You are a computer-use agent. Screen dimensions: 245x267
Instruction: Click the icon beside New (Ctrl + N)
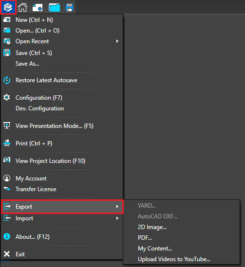point(7,19)
